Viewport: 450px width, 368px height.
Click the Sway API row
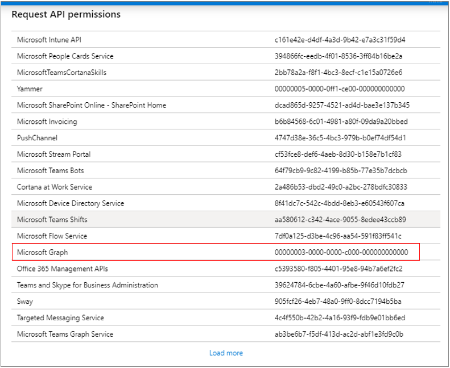point(226,301)
